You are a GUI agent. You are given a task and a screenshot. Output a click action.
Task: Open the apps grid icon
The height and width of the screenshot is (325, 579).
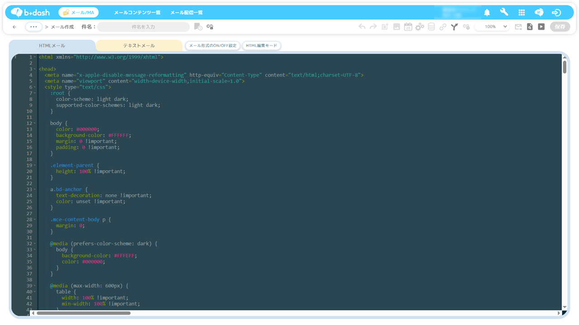coord(522,13)
